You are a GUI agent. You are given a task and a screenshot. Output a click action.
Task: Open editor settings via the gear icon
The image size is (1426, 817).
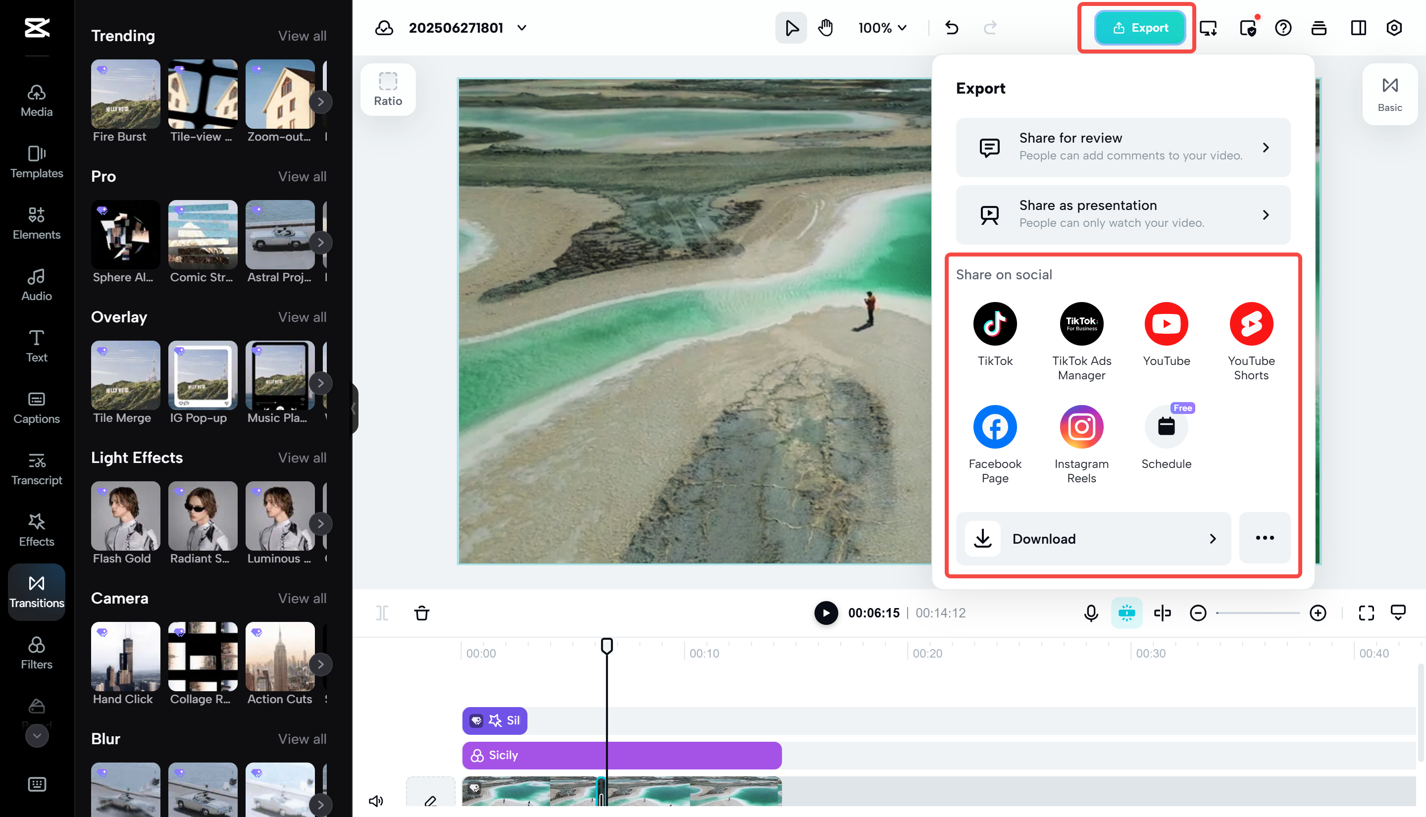point(1395,28)
